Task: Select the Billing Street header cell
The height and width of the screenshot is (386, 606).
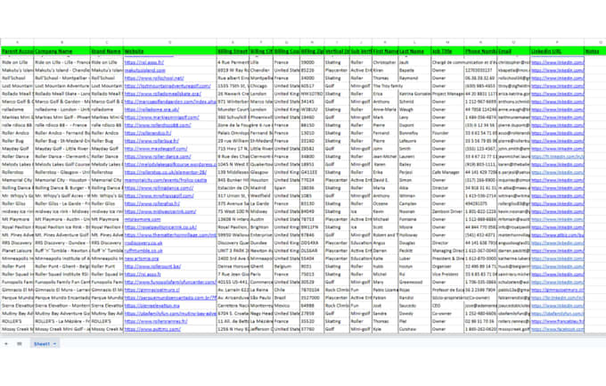Action: [x=233, y=51]
